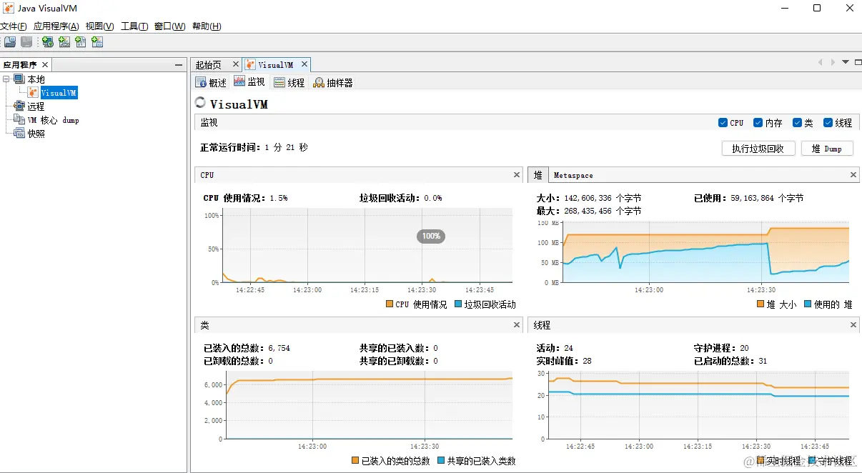Click the 共享的已装入类数 legend item

pyautogui.click(x=476, y=461)
